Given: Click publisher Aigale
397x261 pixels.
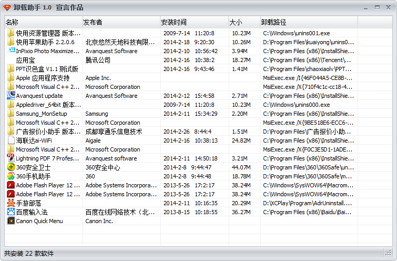Looking at the screenshot, I should (x=93, y=140).
